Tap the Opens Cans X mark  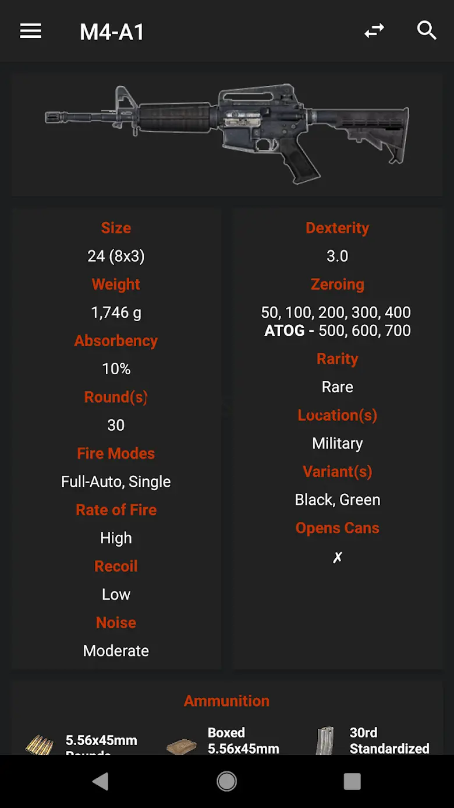pos(337,558)
